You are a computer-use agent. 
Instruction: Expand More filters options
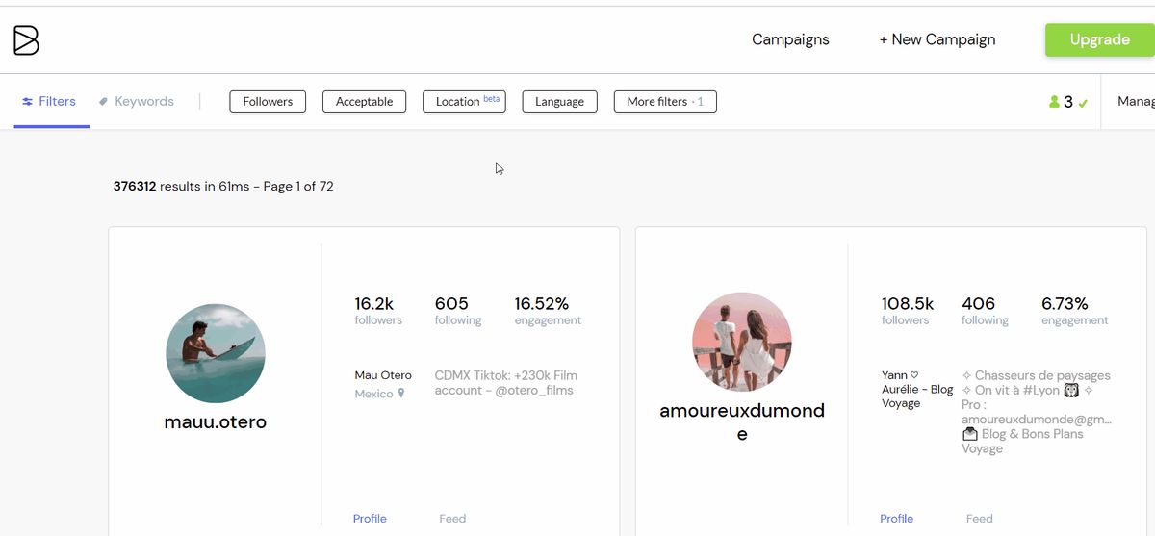[664, 102]
